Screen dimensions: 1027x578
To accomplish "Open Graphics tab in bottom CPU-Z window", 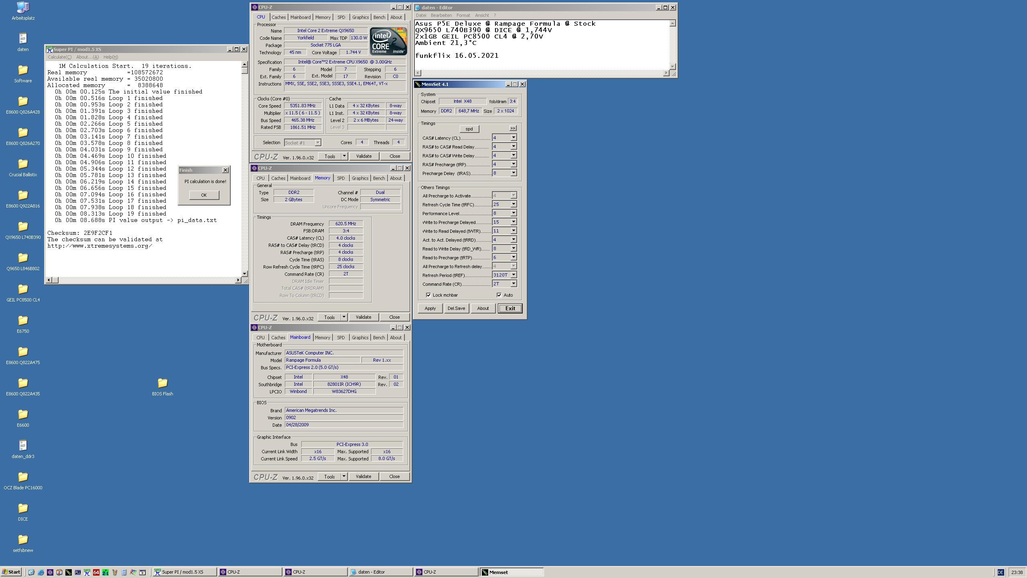I will click(x=360, y=338).
